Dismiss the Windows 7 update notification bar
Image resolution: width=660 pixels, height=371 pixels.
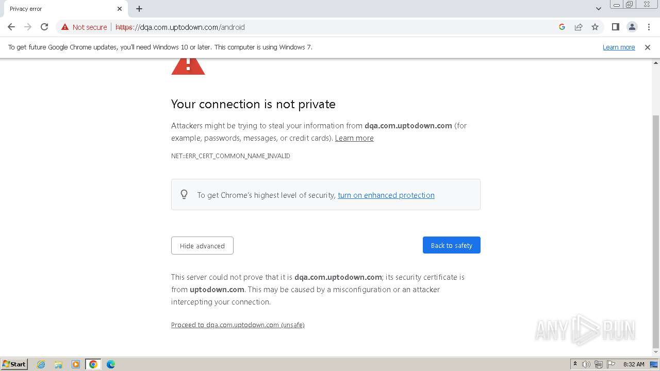click(648, 47)
